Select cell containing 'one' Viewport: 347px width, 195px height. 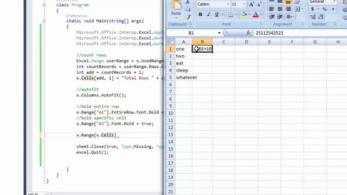(183, 49)
